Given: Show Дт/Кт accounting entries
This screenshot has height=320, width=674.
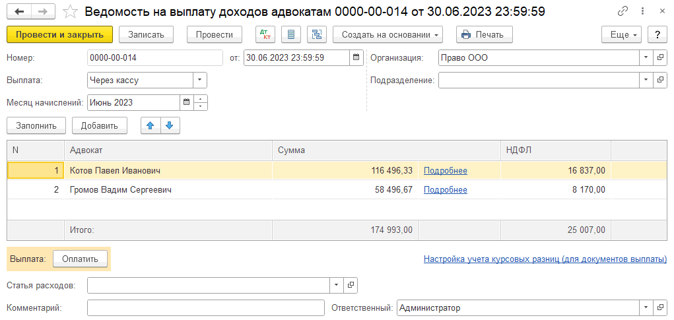Looking at the screenshot, I should click(x=265, y=35).
